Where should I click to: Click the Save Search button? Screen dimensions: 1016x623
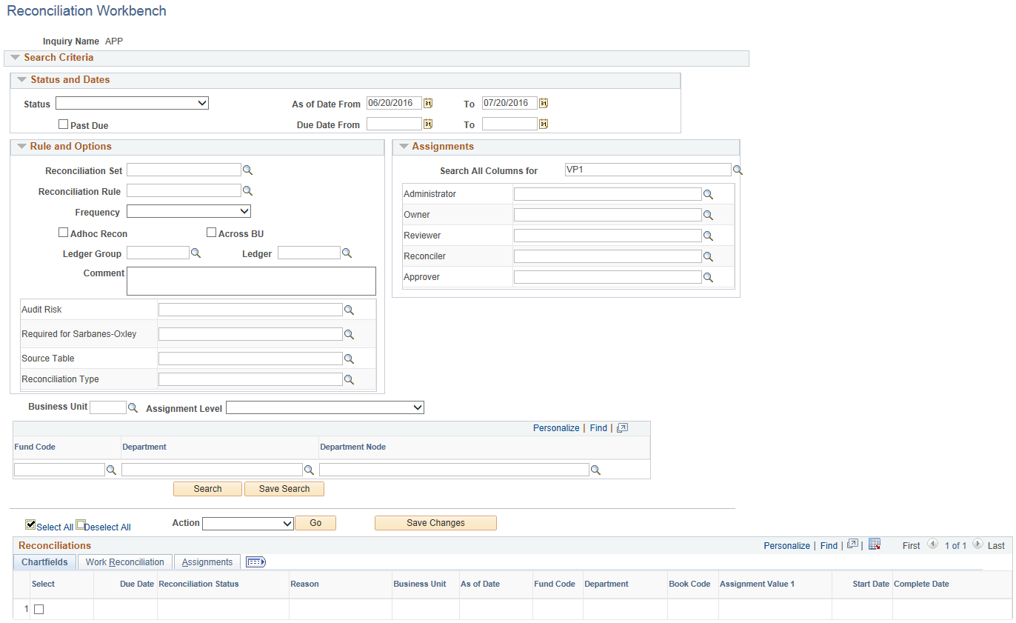(x=284, y=488)
